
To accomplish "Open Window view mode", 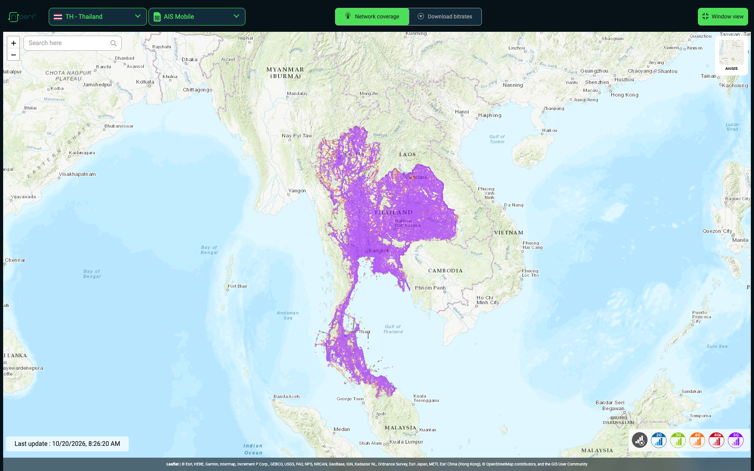I will 723,16.
